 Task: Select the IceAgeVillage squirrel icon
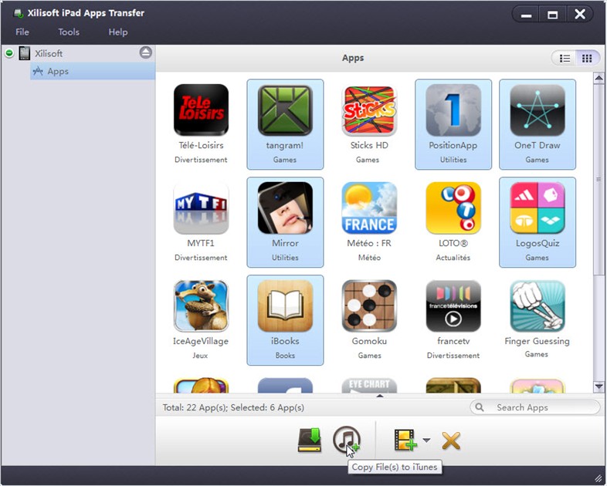[x=201, y=305]
